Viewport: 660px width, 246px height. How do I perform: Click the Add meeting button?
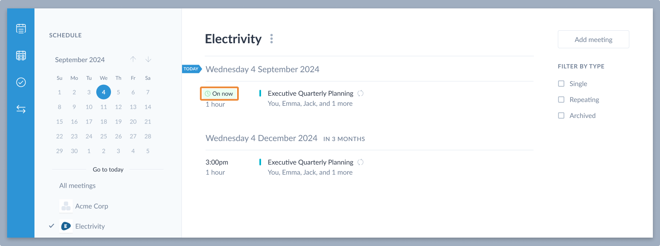coord(594,39)
